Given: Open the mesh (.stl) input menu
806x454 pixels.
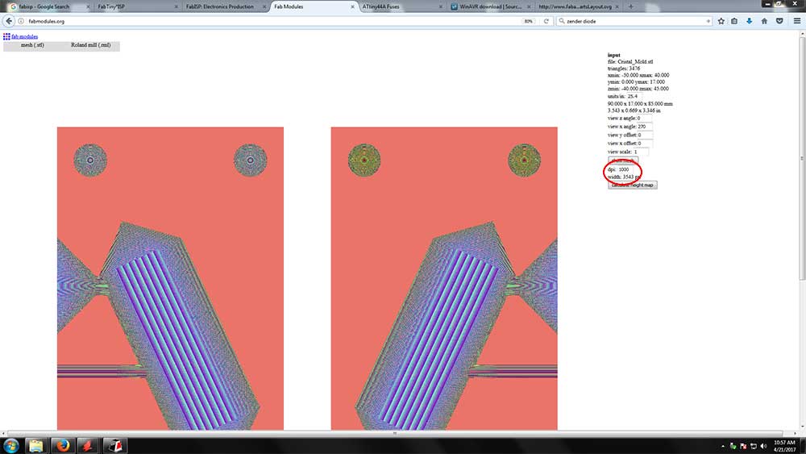Looking at the screenshot, I should [x=32, y=45].
